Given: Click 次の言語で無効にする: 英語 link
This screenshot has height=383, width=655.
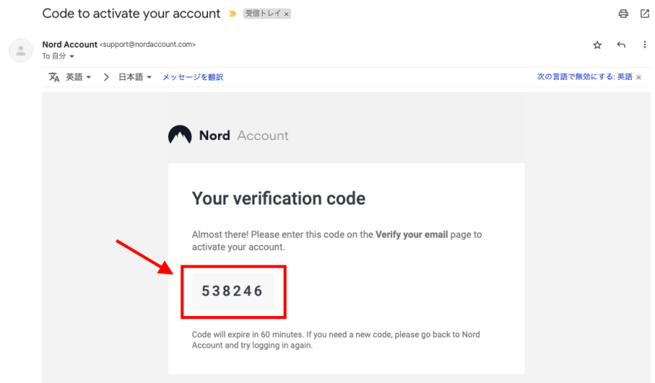Looking at the screenshot, I should point(584,77).
